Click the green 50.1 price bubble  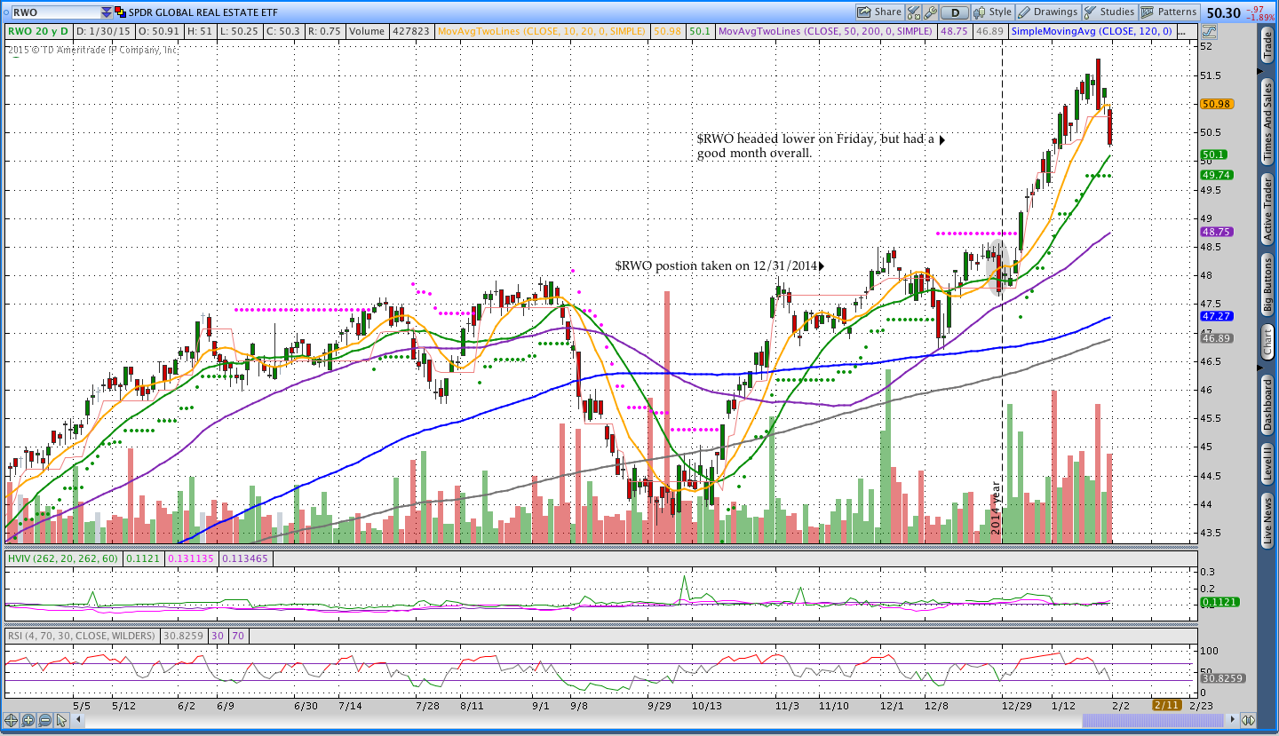coord(1213,154)
